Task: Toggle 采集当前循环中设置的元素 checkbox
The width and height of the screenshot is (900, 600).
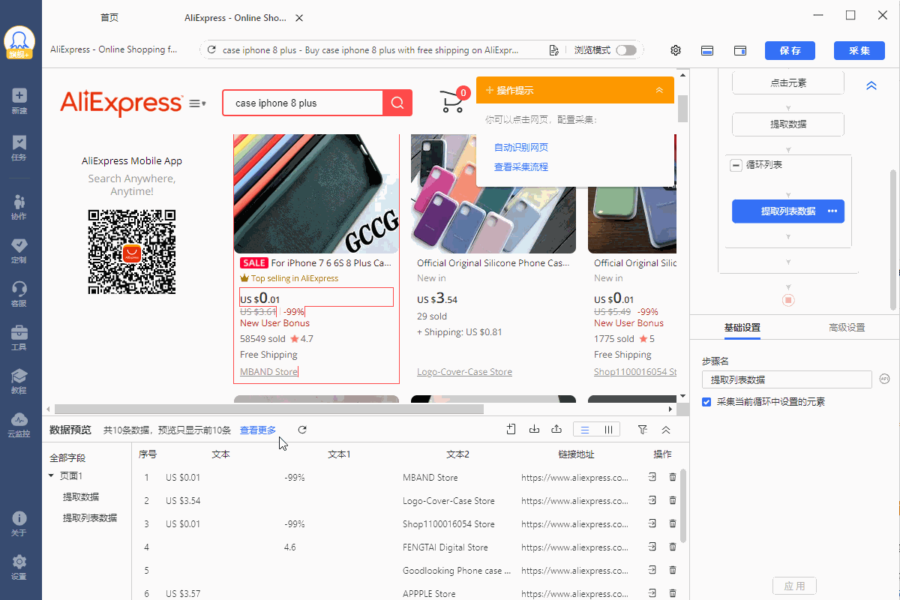Action: (x=706, y=402)
